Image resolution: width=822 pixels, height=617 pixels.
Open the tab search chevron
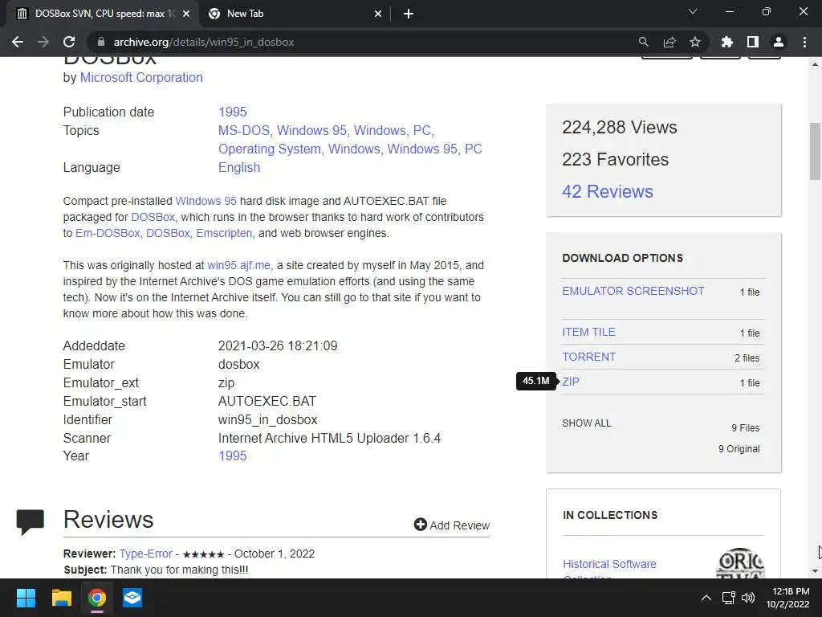click(693, 11)
